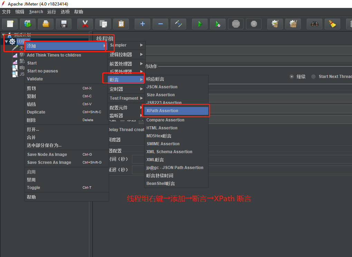Choose 断言持续时间
The height and width of the screenshot is (257, 352).
176,176
